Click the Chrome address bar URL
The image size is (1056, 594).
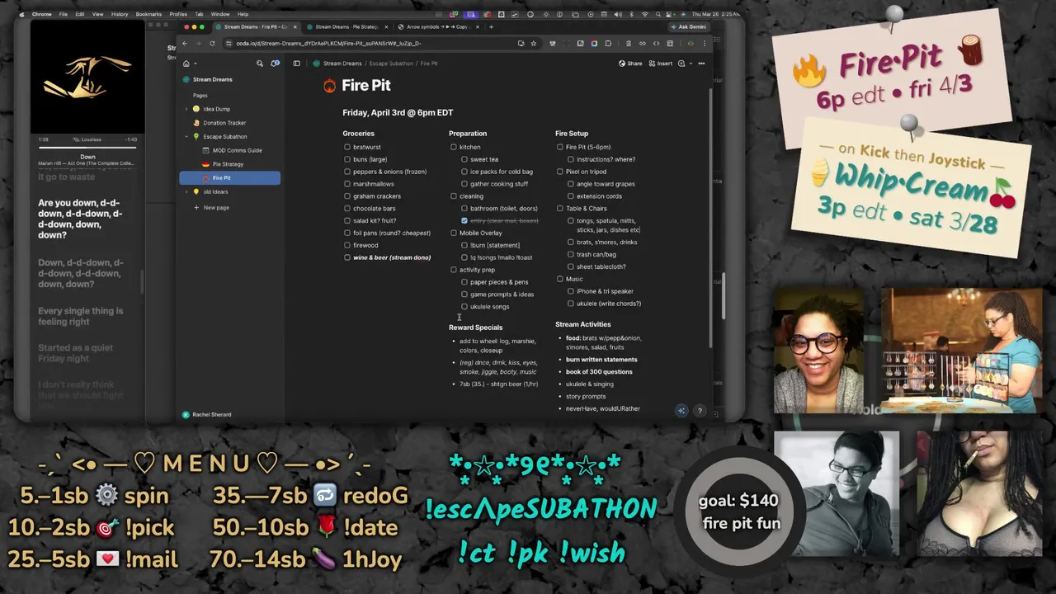[x=328, y=43]
